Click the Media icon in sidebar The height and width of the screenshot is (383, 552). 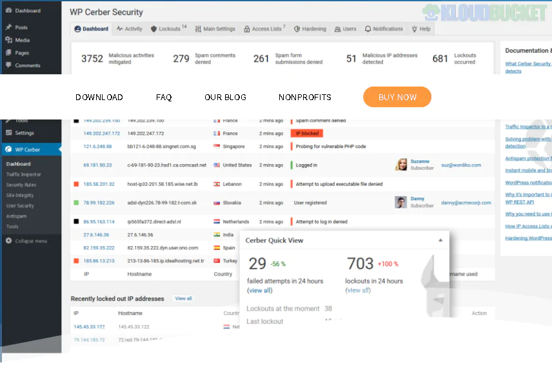pos(8,40)
